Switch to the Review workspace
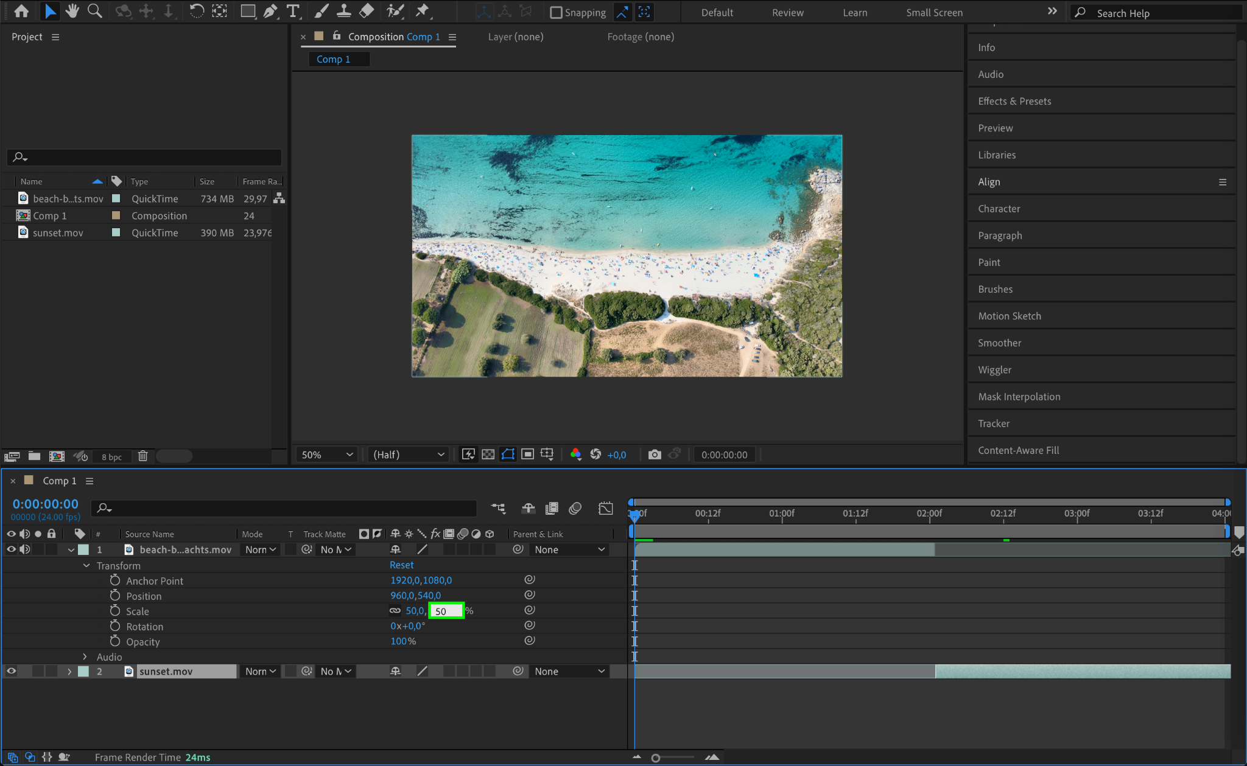This screenshot has width=1247, height=766. [x=787, y=13]
